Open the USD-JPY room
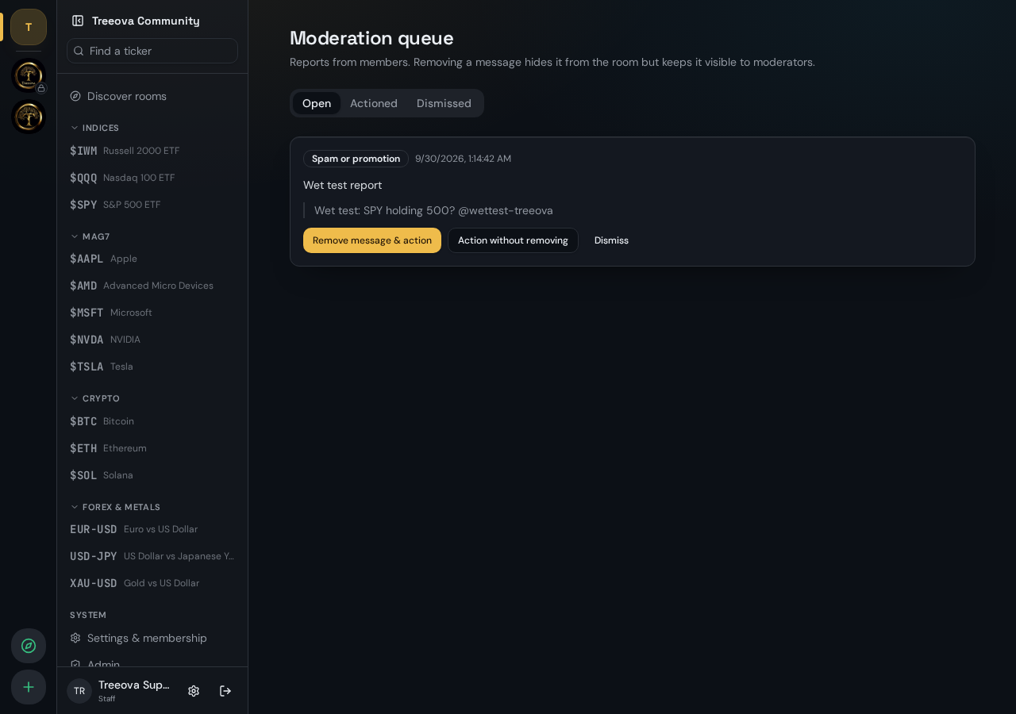The width and height of the screenshot is (1016, 714). (152, 556)
